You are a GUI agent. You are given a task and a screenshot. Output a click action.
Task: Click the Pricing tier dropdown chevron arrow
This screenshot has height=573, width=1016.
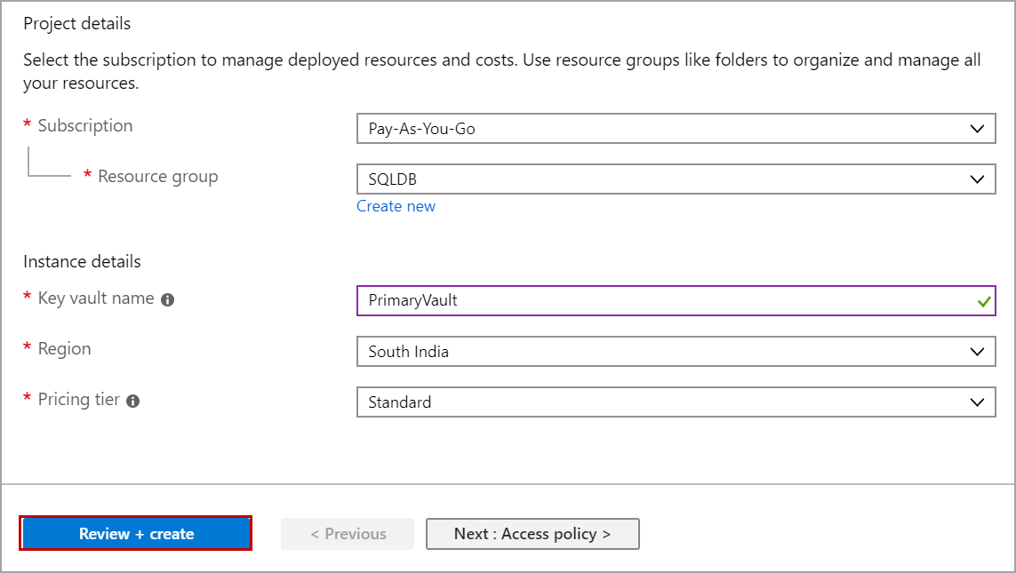coord(978,402)
